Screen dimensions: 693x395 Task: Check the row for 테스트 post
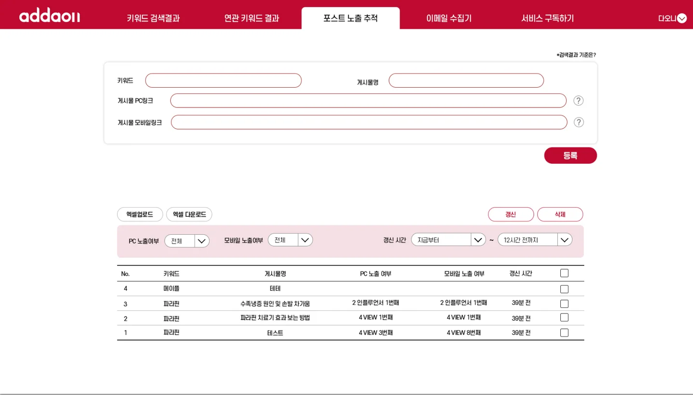(564, 333)
